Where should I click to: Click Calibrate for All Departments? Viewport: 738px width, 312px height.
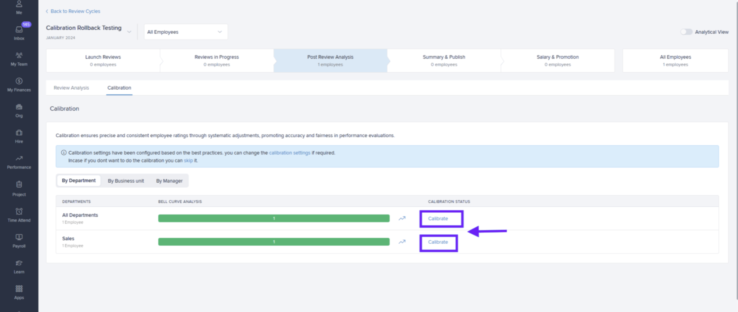coord(438,218)
